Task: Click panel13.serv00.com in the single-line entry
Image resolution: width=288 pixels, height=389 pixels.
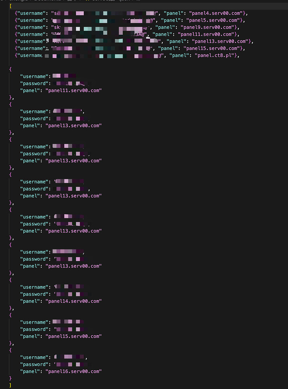Action: [x=220, y=41]
